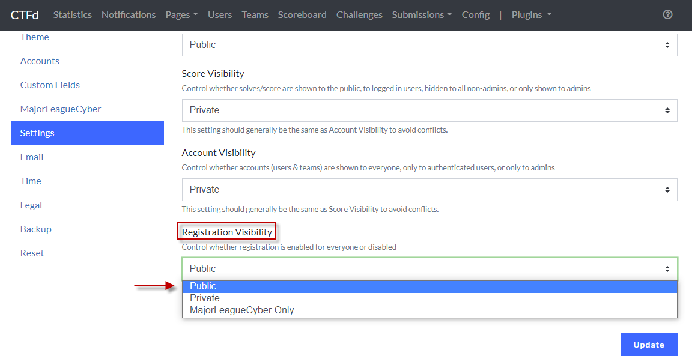Open the Score Visibility select box
This screenshot has width=692, height=362.
[x=429, y=110]
